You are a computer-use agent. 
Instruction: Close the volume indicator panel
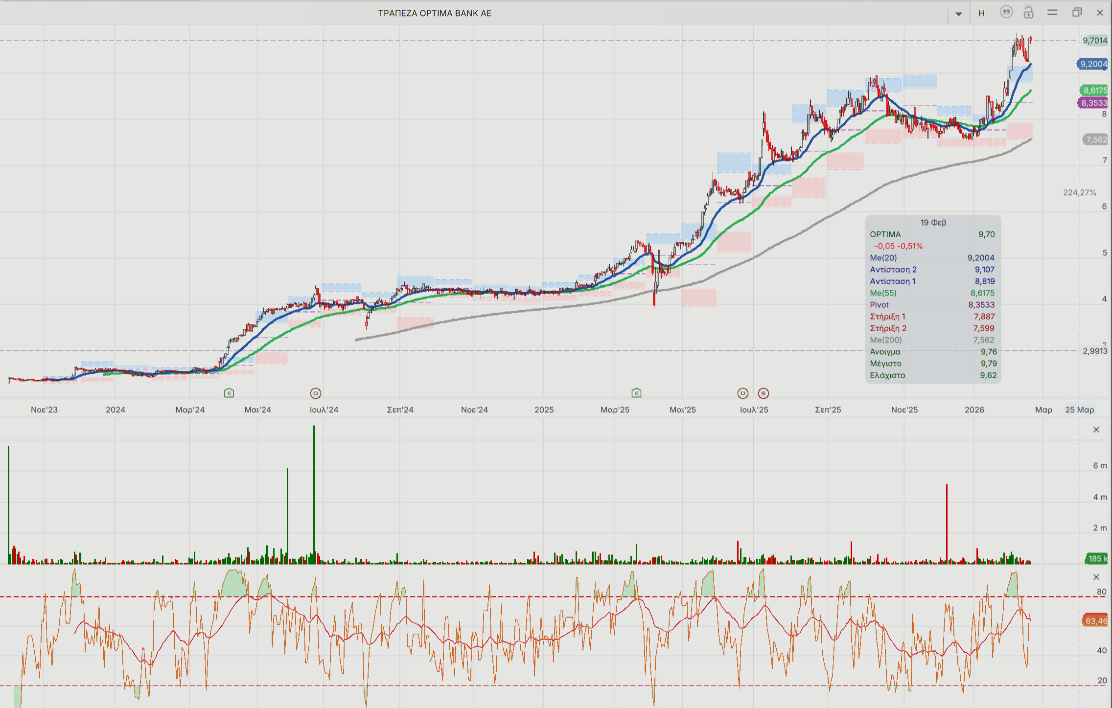click(1096, 430)
